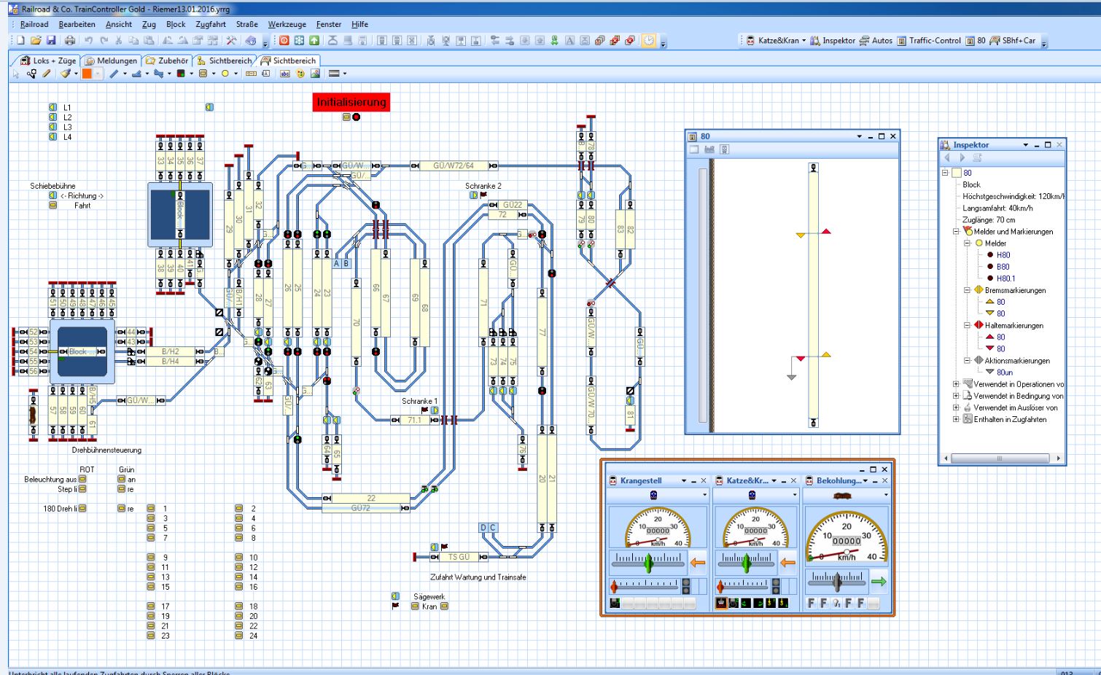Click the Krangestell green speed slider
The height and width of the screenshot is (675, 1101).
(648, 563)
